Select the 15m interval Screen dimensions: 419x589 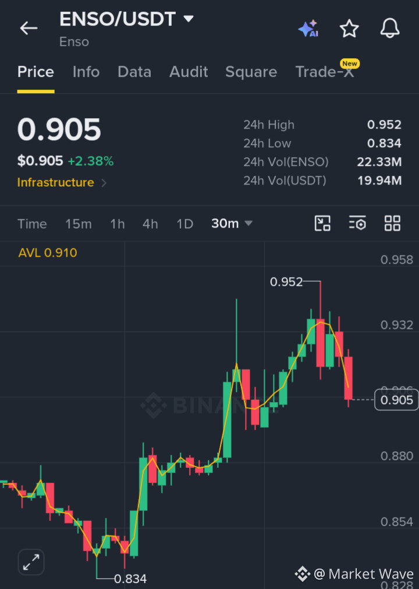pyautogui.click(x=79, y=224)
